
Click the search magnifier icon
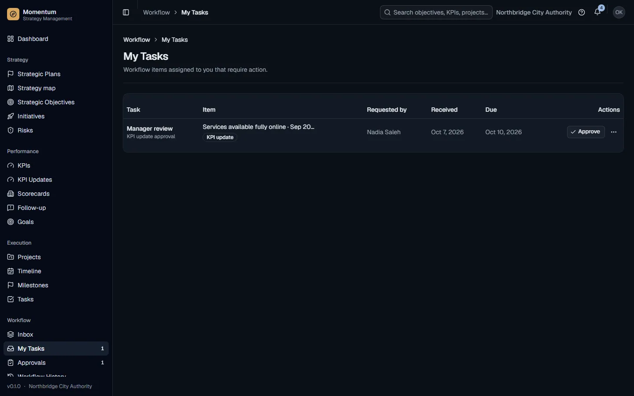coord(387,12)
